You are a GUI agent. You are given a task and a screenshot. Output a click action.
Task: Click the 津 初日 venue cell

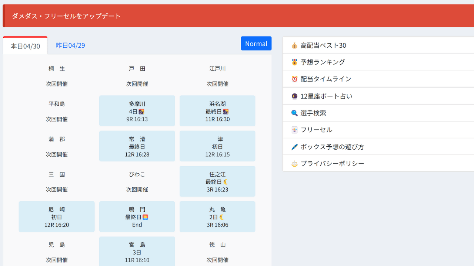coord(217,146)
